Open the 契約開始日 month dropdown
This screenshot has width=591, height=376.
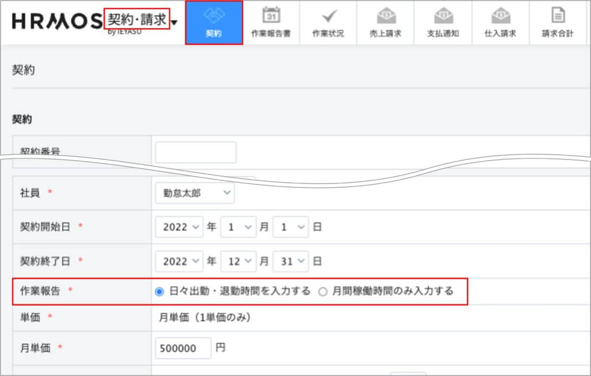coord(238,227)
